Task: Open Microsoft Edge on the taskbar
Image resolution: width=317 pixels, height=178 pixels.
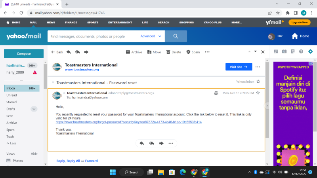Action: (x=183, y=172)
